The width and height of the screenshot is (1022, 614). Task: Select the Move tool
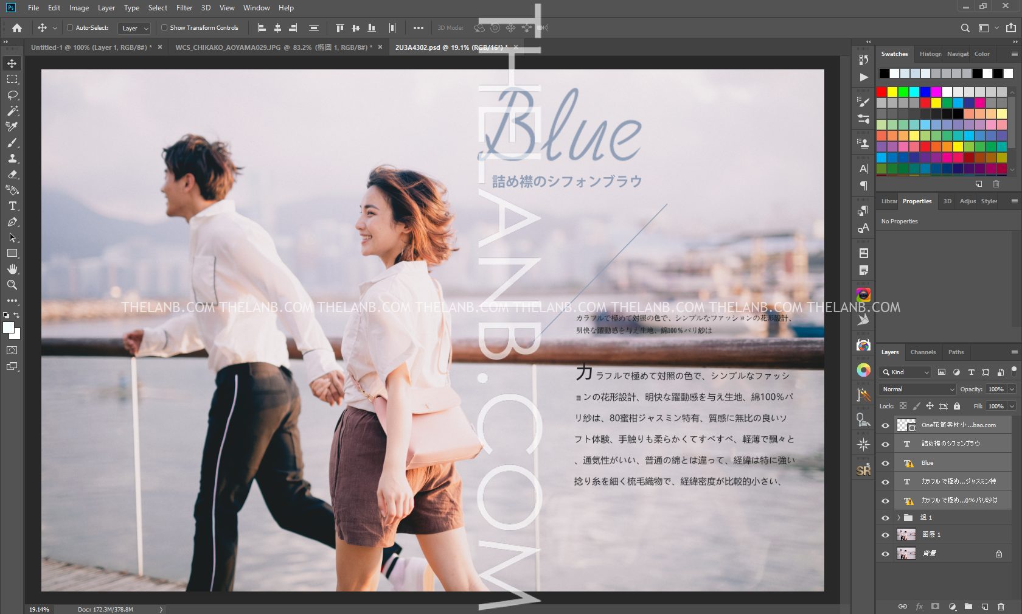(12, 63)
